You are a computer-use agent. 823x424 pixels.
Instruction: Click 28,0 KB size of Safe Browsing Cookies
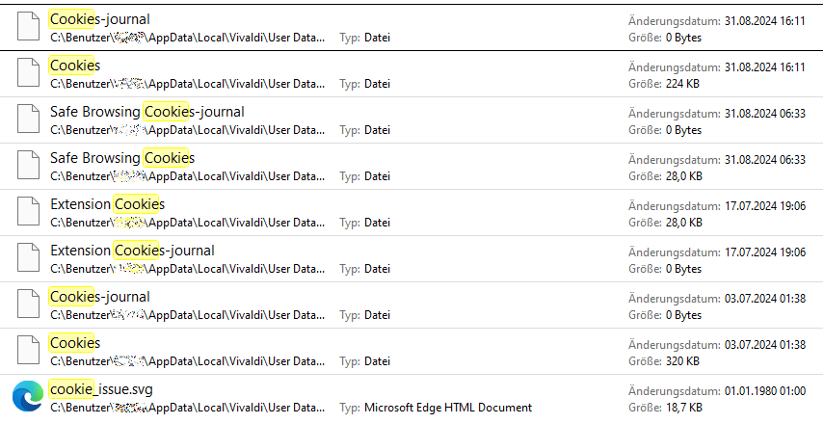pos(684,176)
